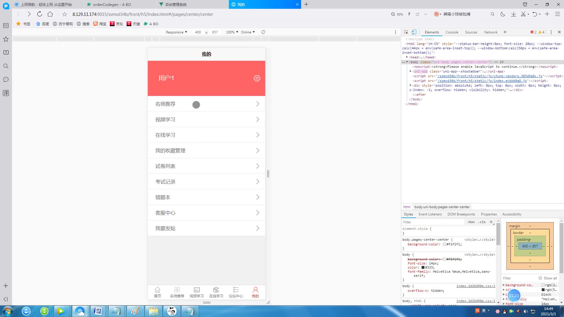Open the 我的收藏管理 list row

point(207,151)
